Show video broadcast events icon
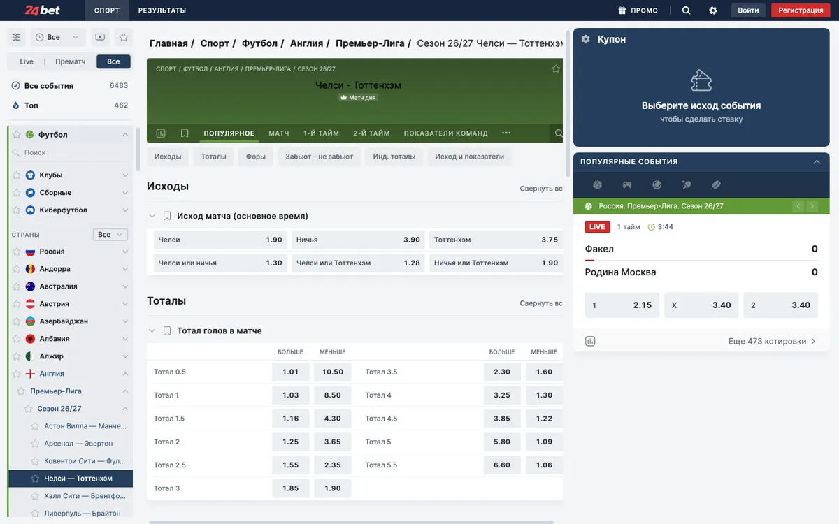 [100, 37]
